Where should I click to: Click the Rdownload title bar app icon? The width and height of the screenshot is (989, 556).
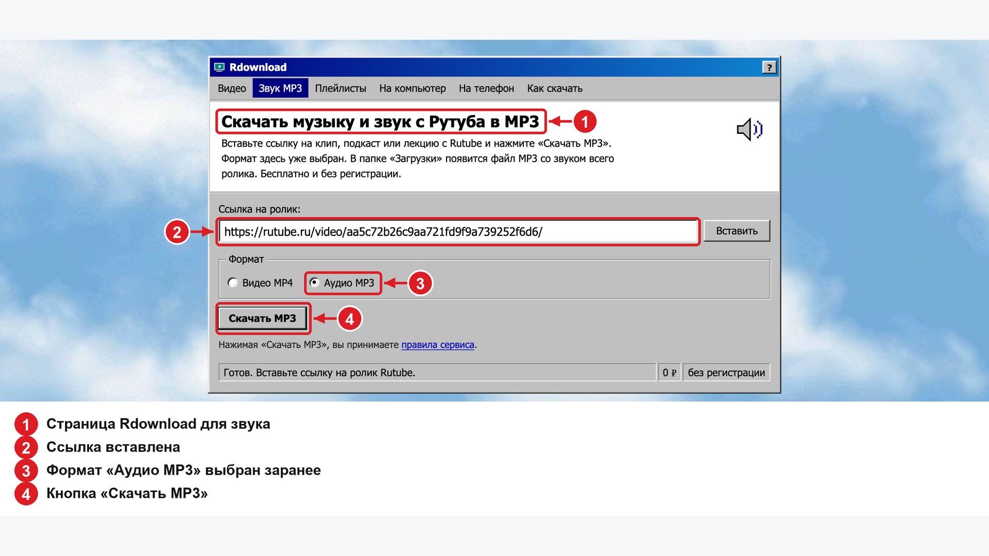[x=219, y=67]
